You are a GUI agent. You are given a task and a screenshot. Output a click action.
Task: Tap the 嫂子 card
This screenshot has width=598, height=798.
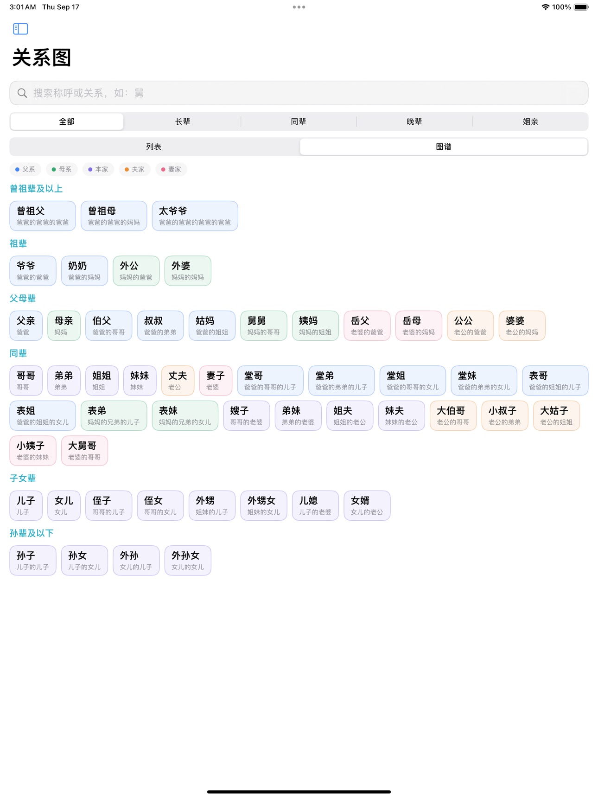pyautogui.click(x=247, y=416)
